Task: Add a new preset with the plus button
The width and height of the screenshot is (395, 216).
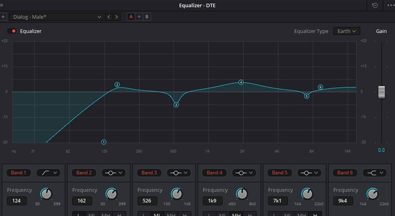Action: click(3, 17)
